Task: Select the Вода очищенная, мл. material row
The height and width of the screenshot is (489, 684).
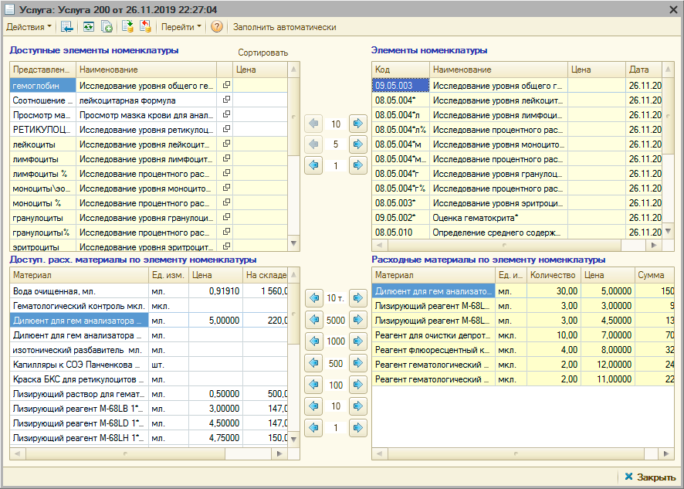Action: (77, 291)
